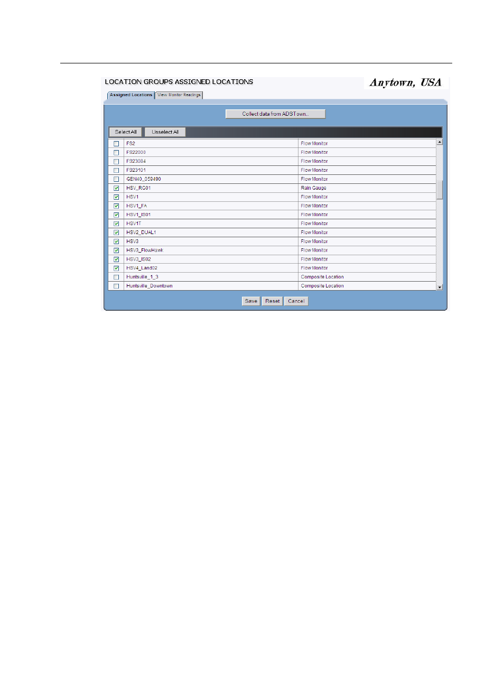The width and height of the screenshot is (504, 698).
Task: Disable the HSV3_IS02 checkbox
Action: 116,259
